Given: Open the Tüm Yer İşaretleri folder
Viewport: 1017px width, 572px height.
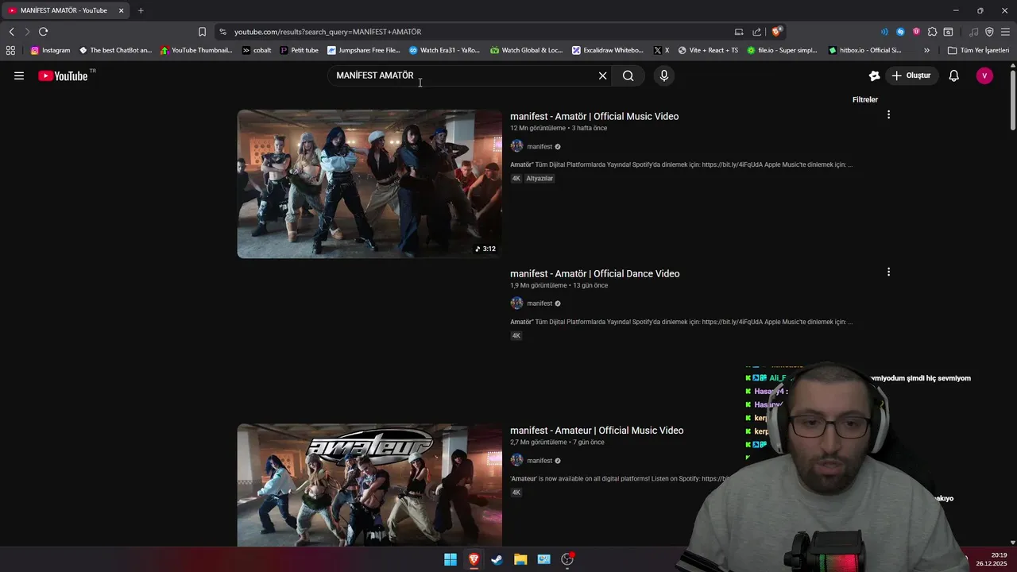Looking at the screenshot, I should point(978,50).
